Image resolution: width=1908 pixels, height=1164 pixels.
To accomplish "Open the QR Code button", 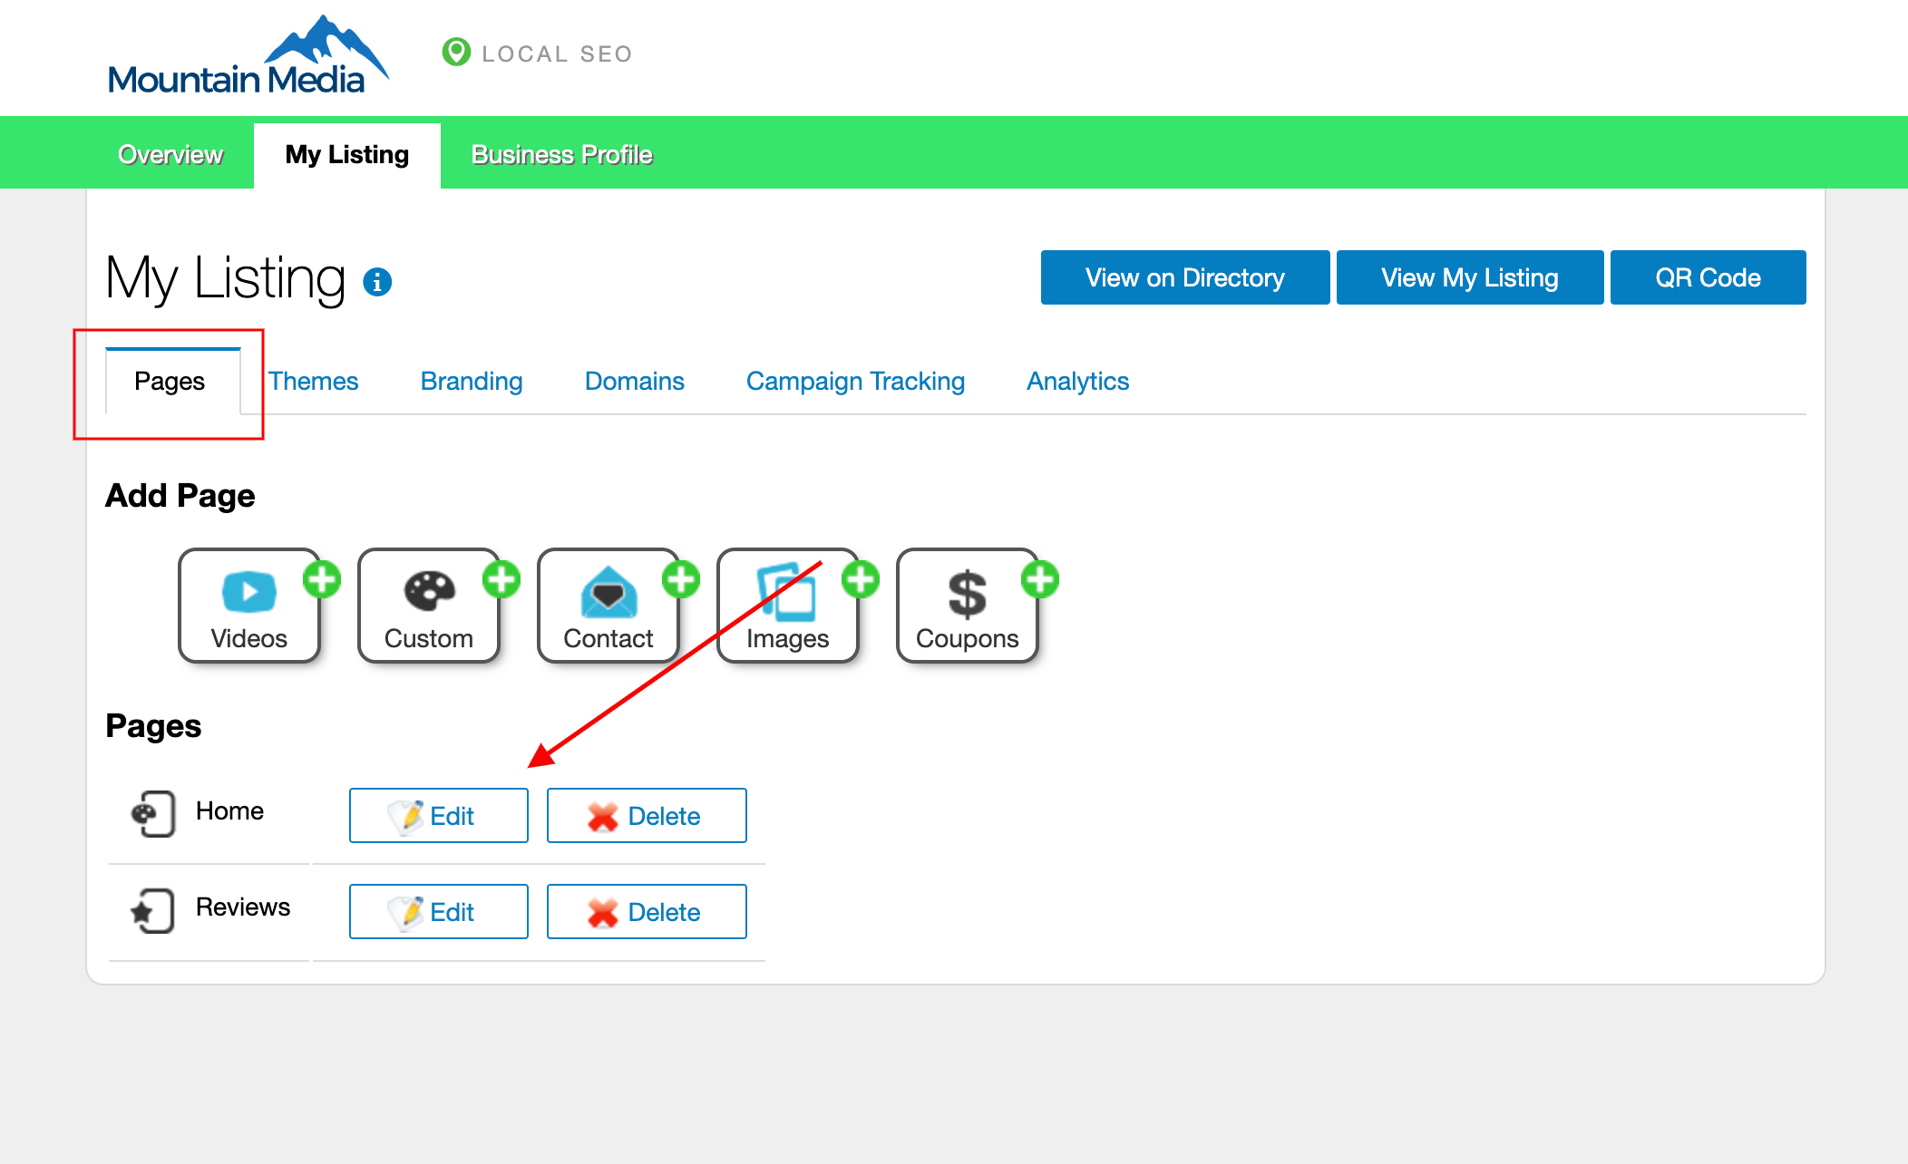I will [1708, 277].
